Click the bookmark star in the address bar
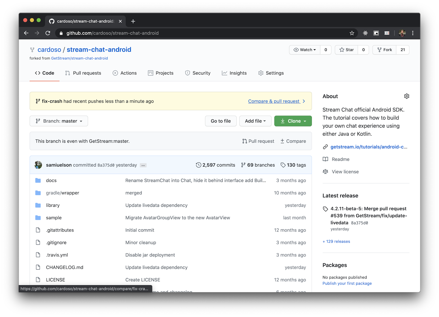This screenshot has width=439, height=317. tap(352, 33)
